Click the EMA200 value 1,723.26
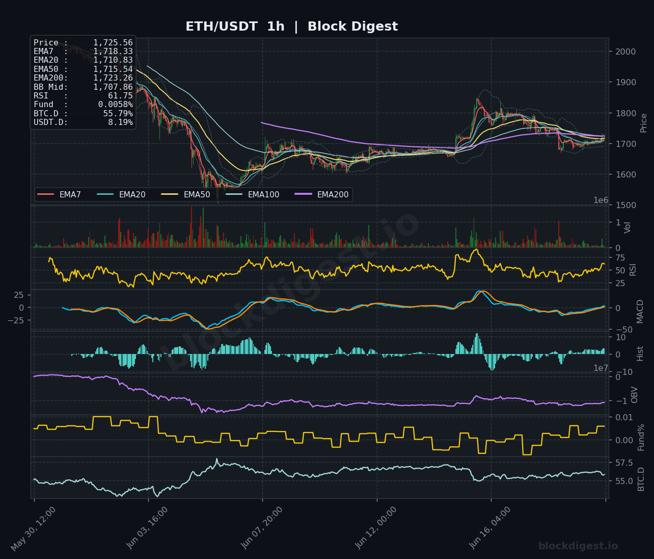Screen dimensions: 654x559 tap(113, 78)
